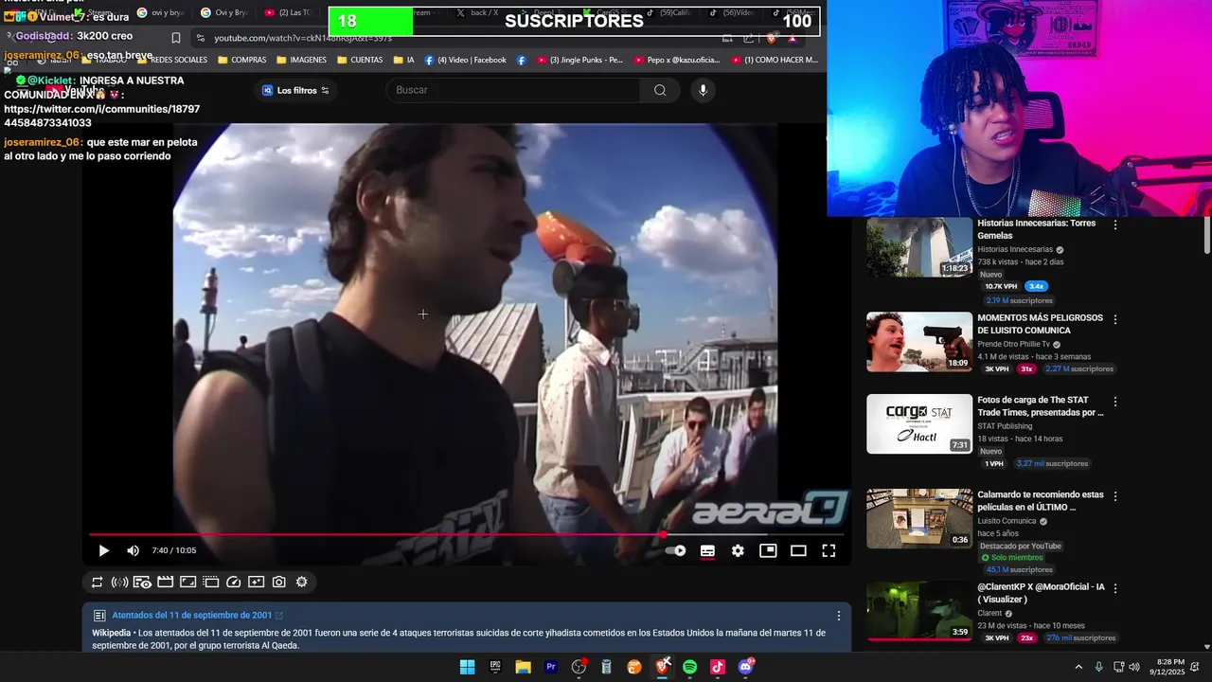Click the bookmark this page icon
Screen dimensions: 1212x682
click(176, 38)
